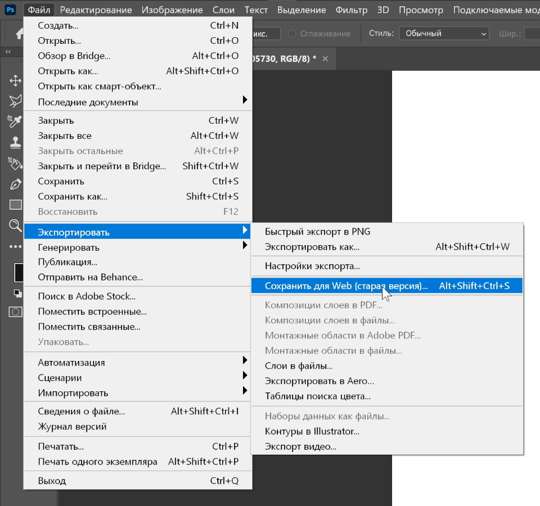Open the Редактирование menu
This screenshot has width=540, height=506.
(96, 10)
